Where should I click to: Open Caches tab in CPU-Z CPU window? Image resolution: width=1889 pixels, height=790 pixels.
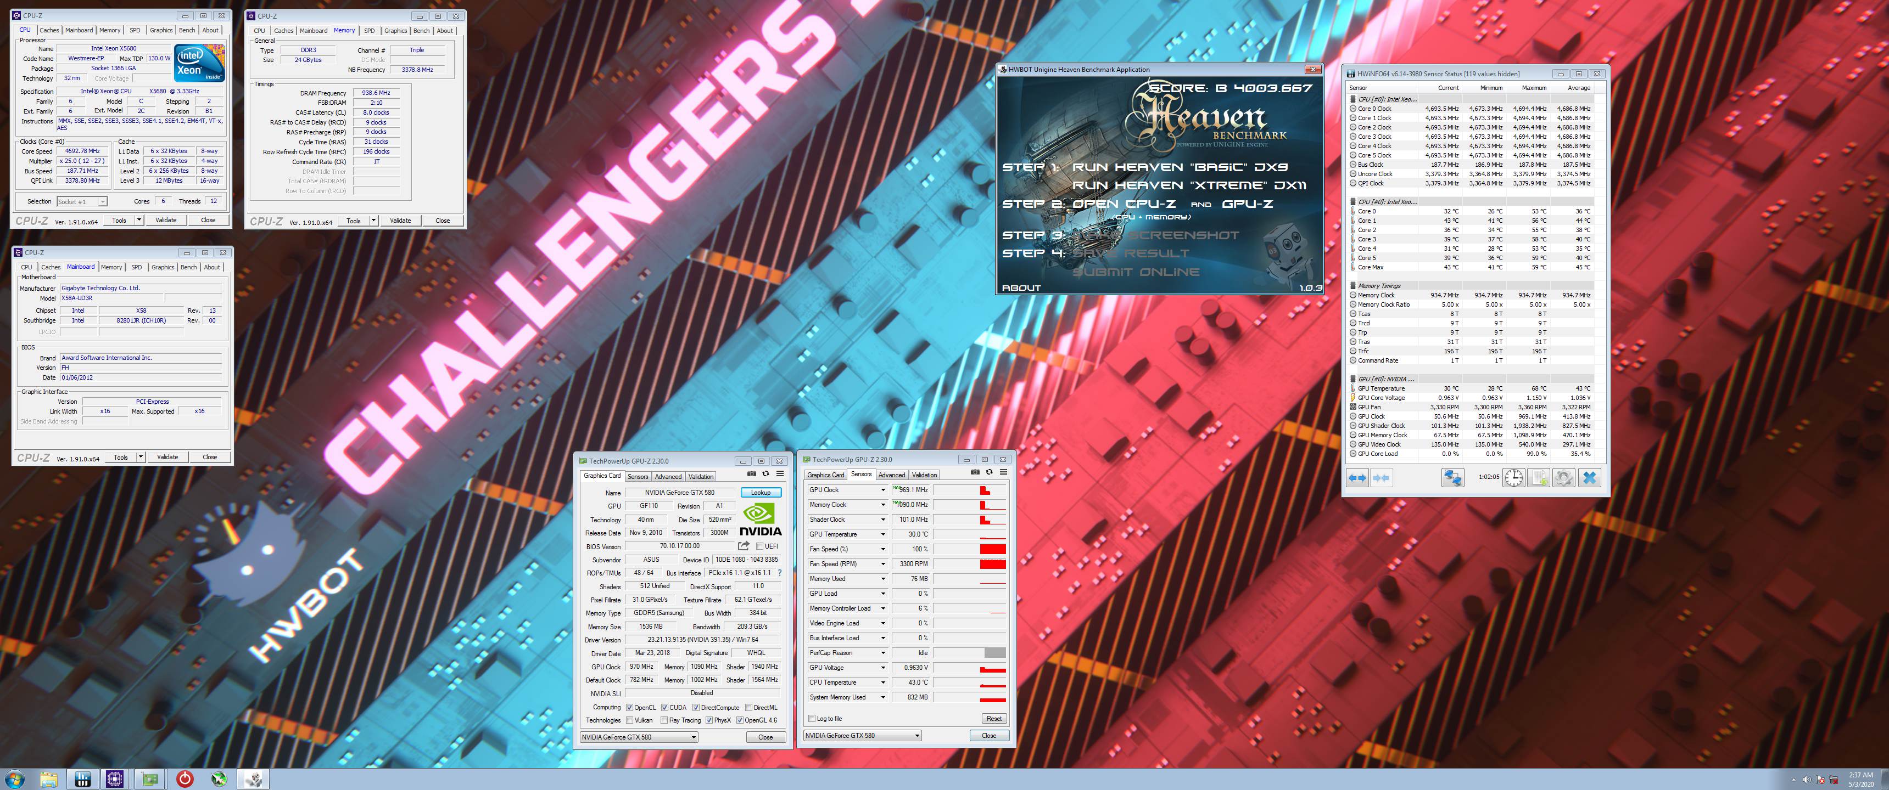pyautogui.click(x=49, y=30)
